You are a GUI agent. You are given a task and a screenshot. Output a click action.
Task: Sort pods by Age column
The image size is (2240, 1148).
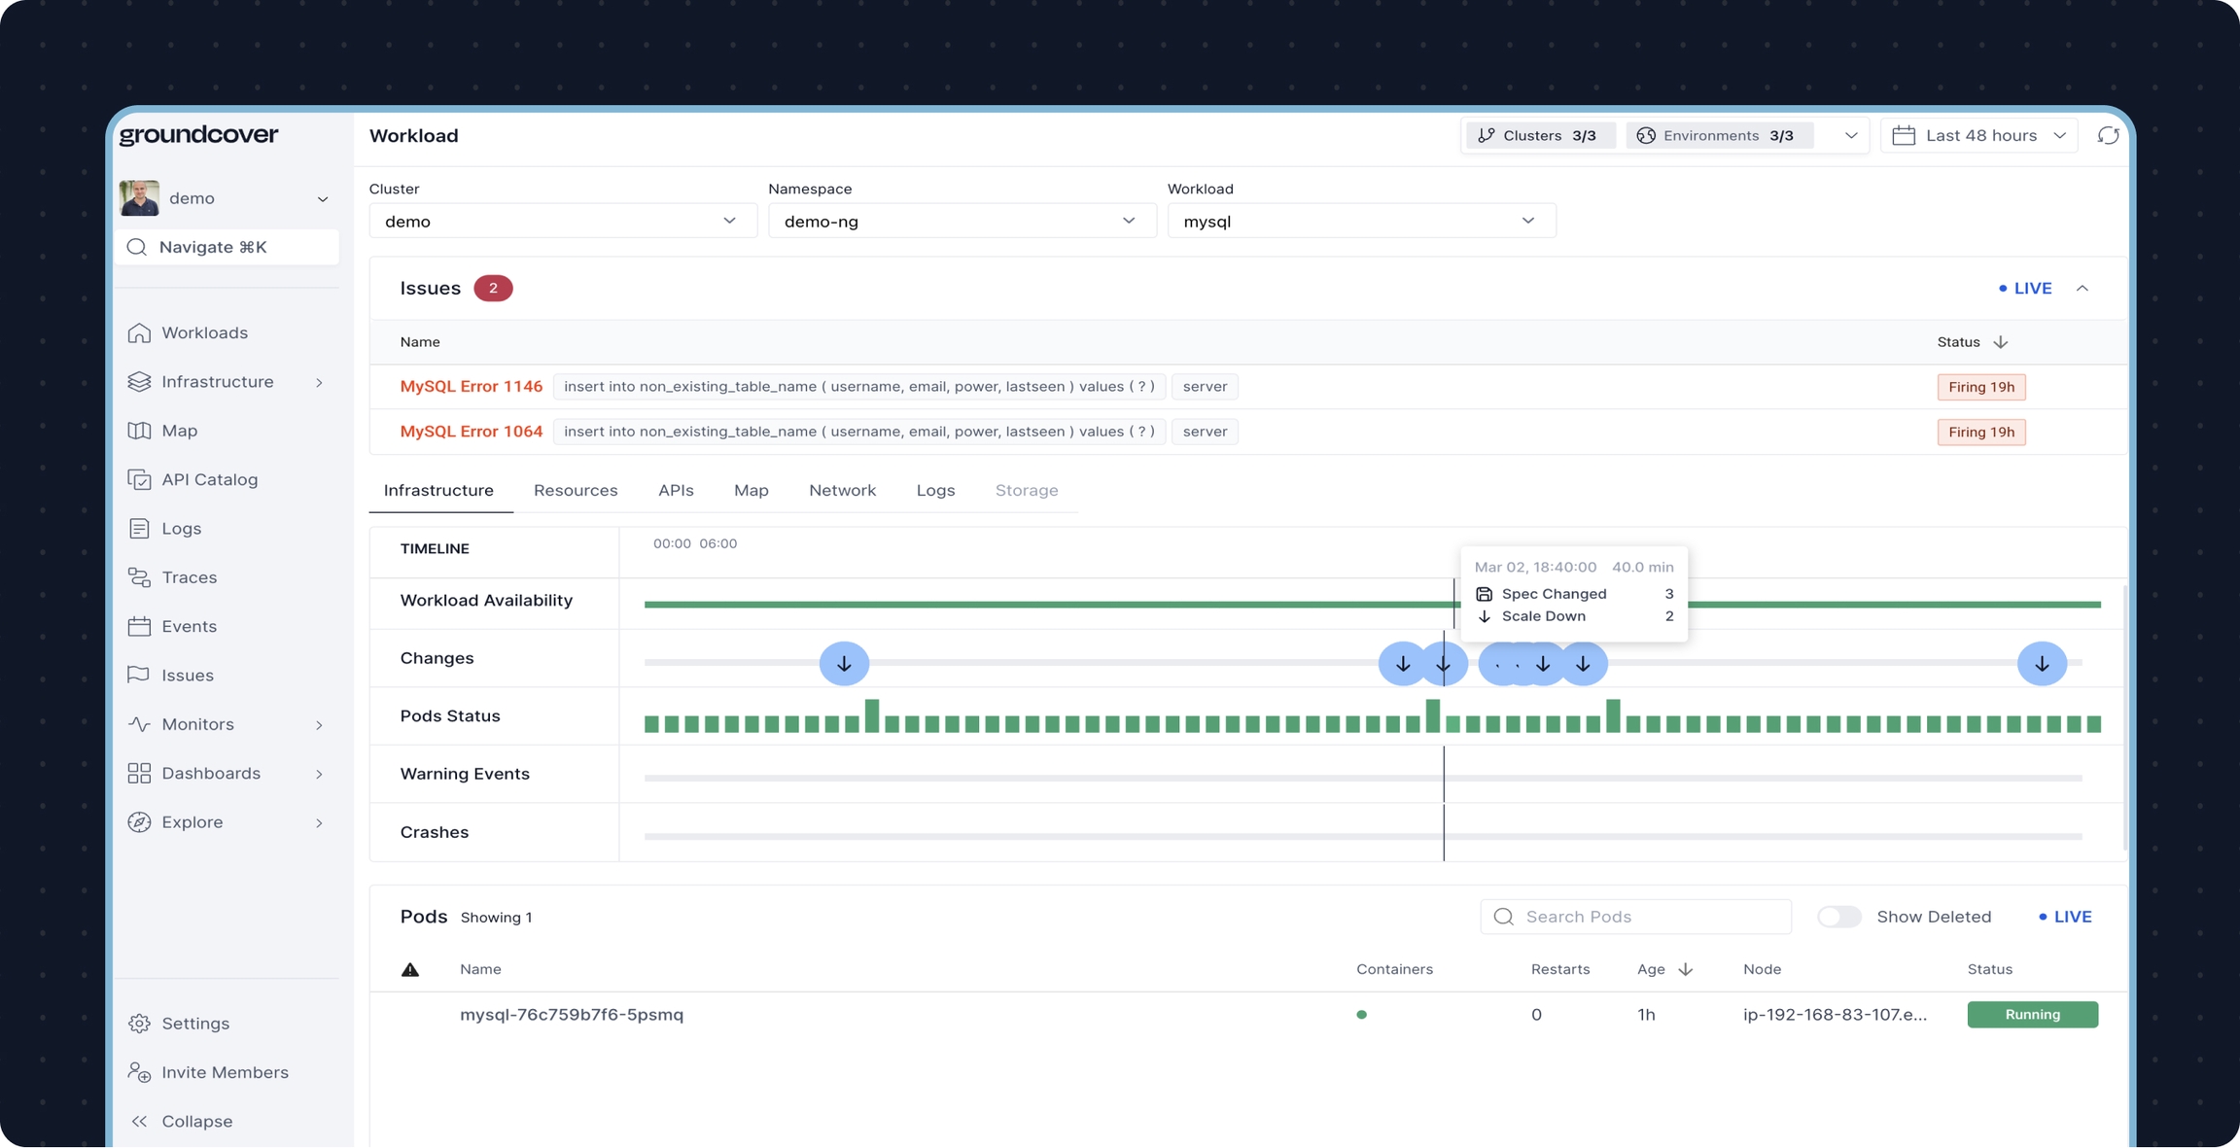(x=1664, y=969)
